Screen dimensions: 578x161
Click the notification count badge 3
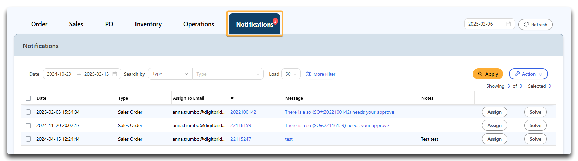pos(275,21)
